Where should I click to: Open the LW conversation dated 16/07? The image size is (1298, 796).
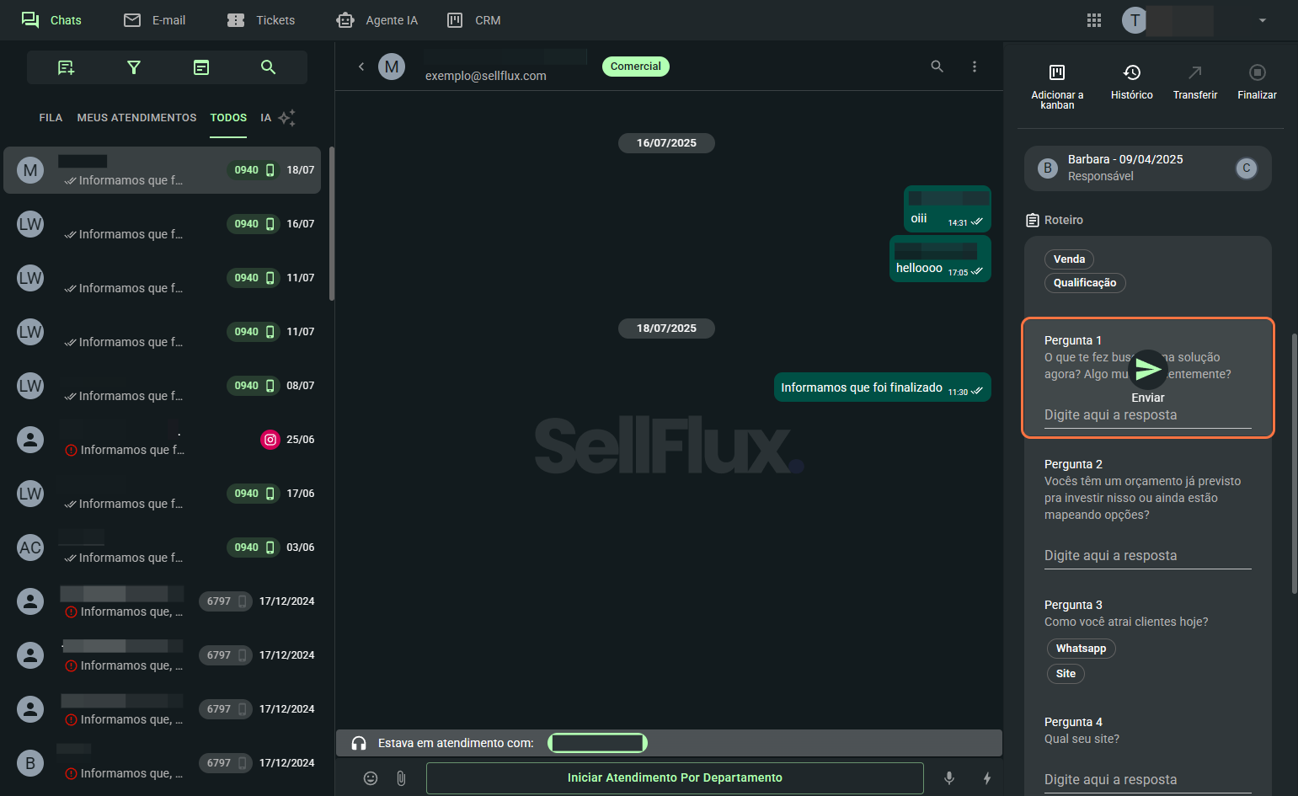[163, 224]
